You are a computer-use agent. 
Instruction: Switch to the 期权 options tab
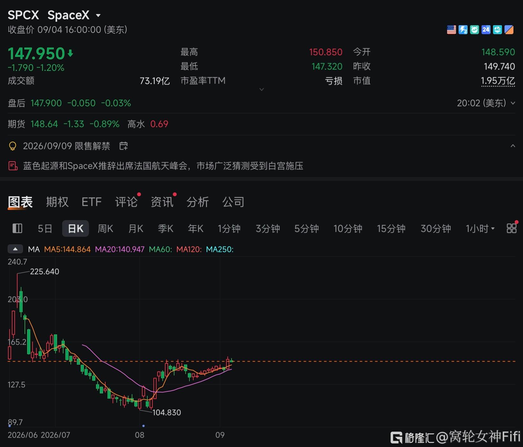tap(57, 202)
